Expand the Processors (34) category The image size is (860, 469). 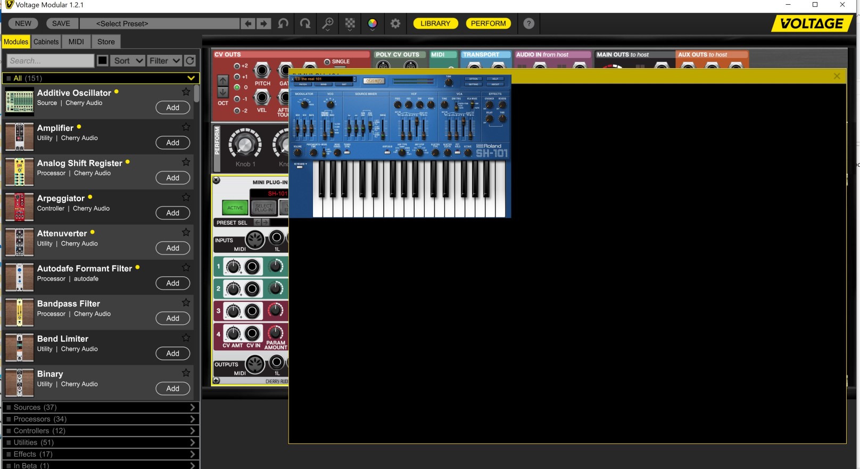101,419
